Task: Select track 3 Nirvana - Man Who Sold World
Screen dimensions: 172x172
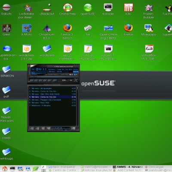Action: [x=52, y=94]
